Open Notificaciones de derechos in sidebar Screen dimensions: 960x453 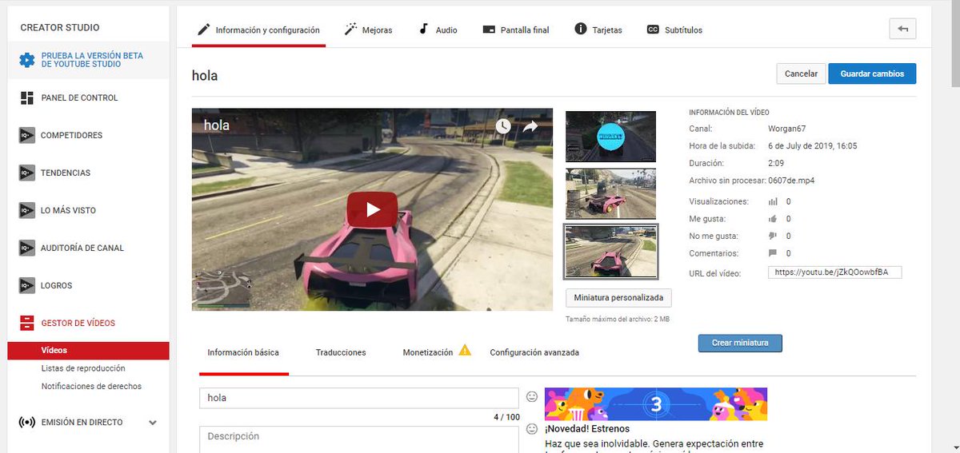pyautogui.click(x=91, y=386)
